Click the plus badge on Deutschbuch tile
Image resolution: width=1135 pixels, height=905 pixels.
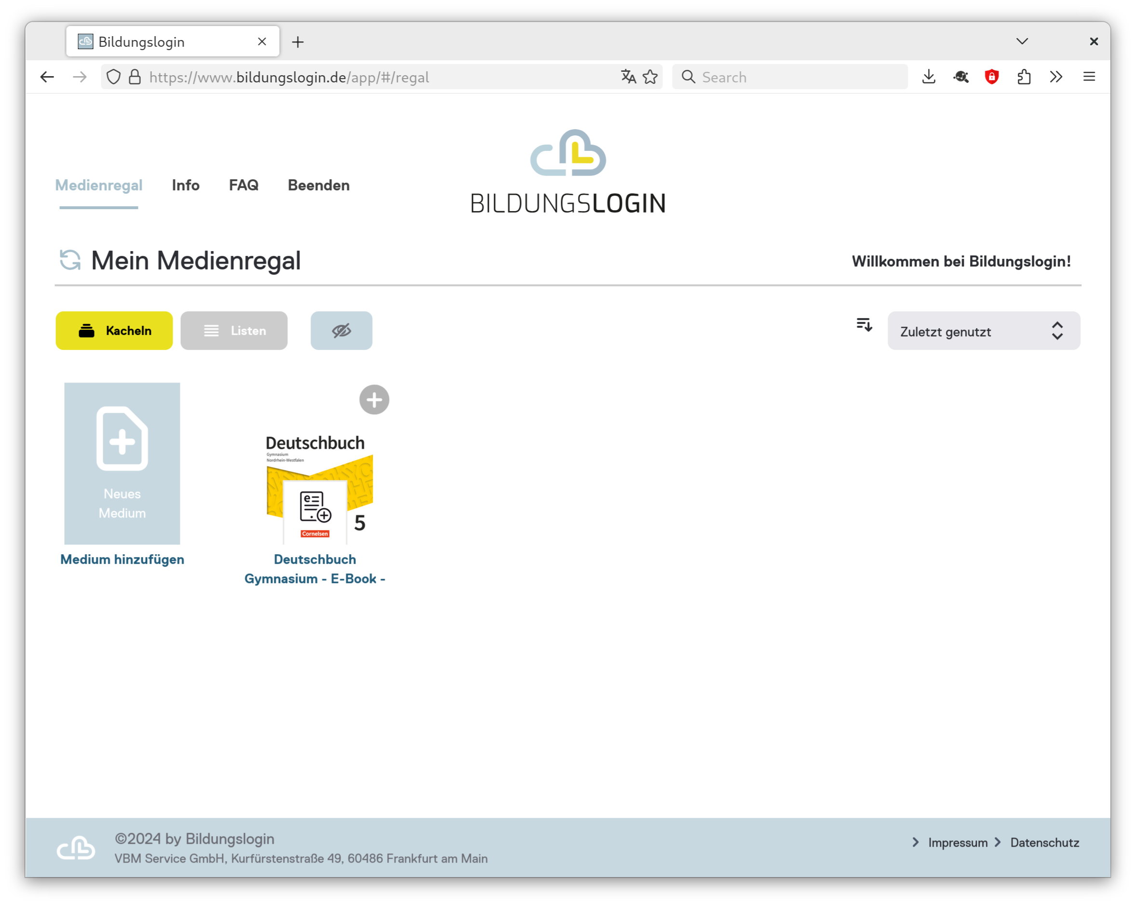point(374,400)
